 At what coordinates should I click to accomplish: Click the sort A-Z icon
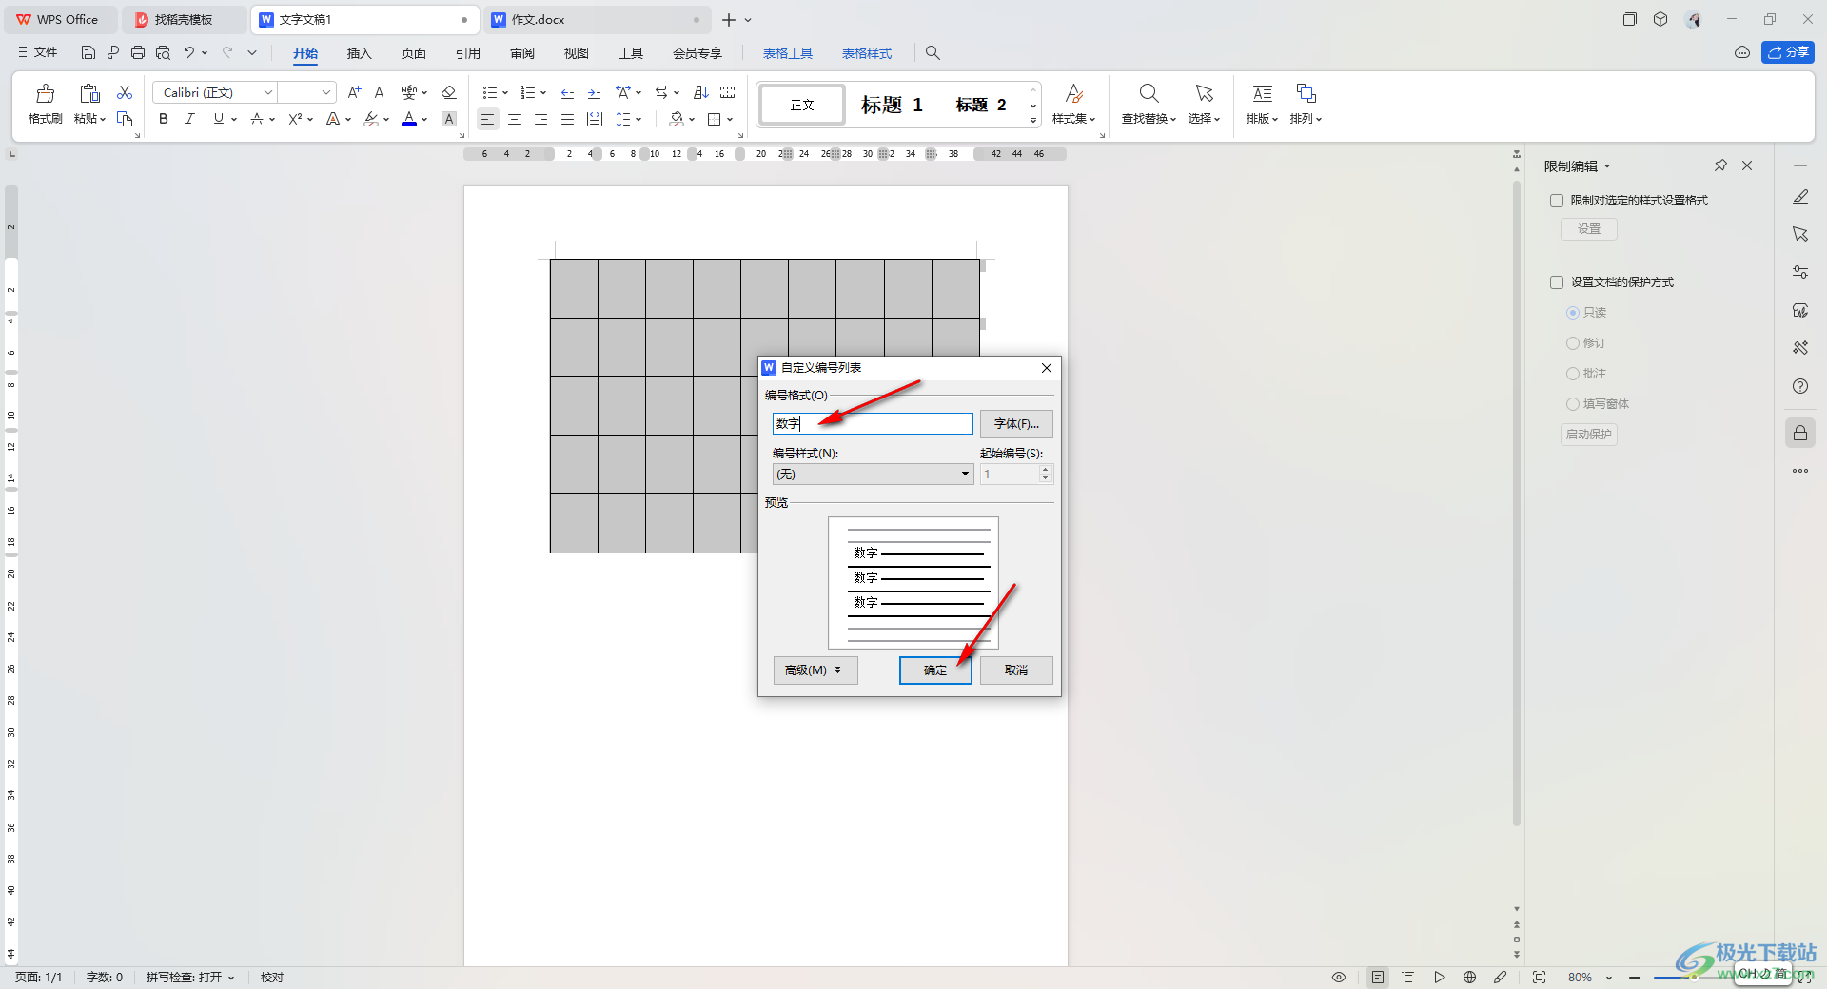click(x=701, y=92)
